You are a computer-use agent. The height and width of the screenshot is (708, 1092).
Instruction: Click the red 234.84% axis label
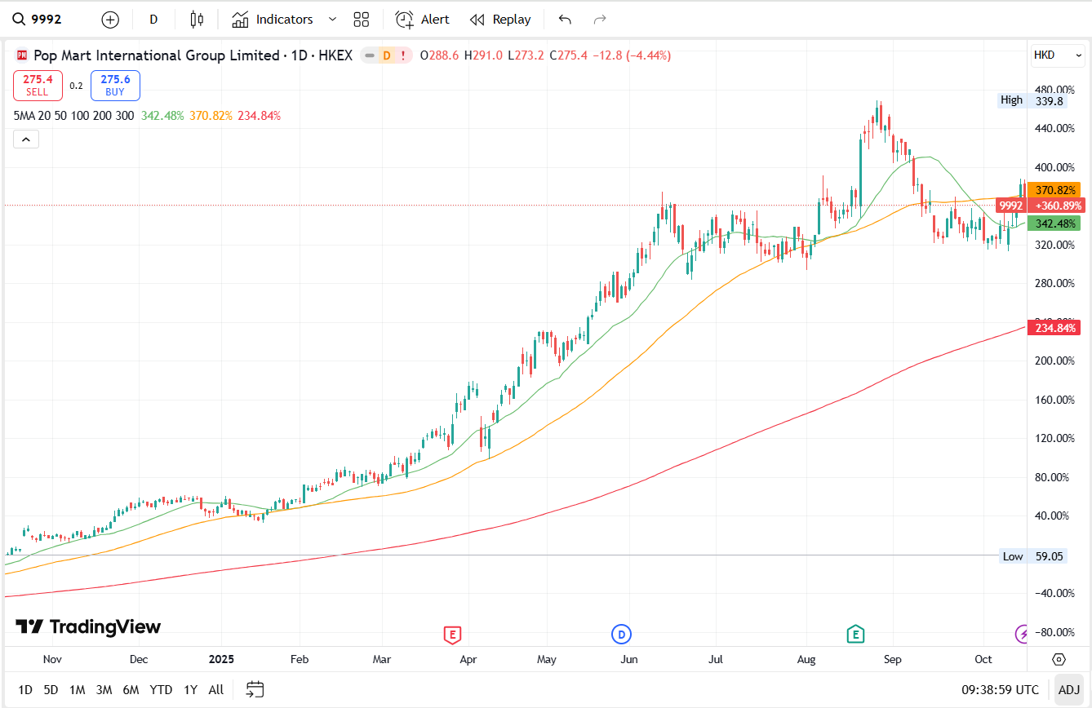(1056, 328)
